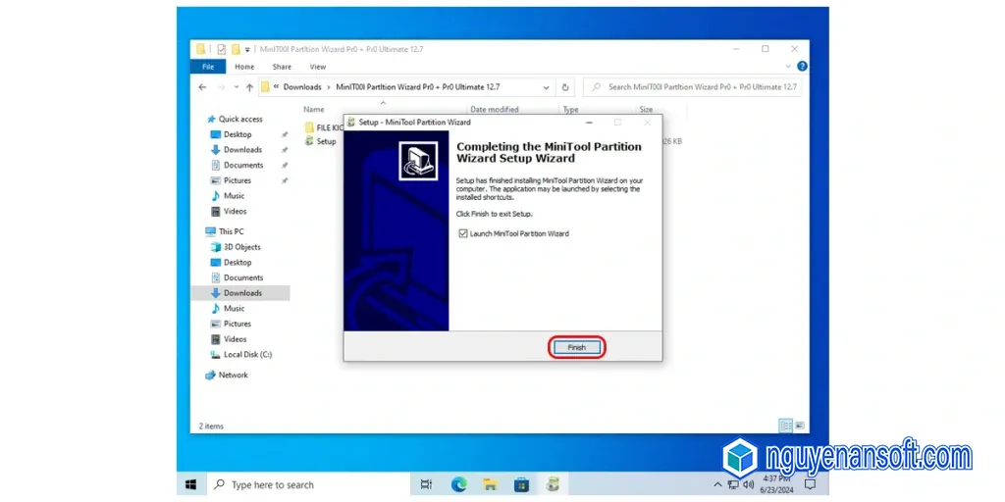Open Documents under Quick access
This screenshot has height=502, width=1005.
pos(238,165)
